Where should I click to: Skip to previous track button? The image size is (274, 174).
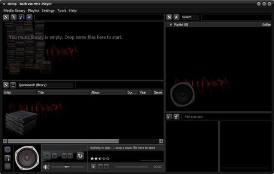coord(64,155)
